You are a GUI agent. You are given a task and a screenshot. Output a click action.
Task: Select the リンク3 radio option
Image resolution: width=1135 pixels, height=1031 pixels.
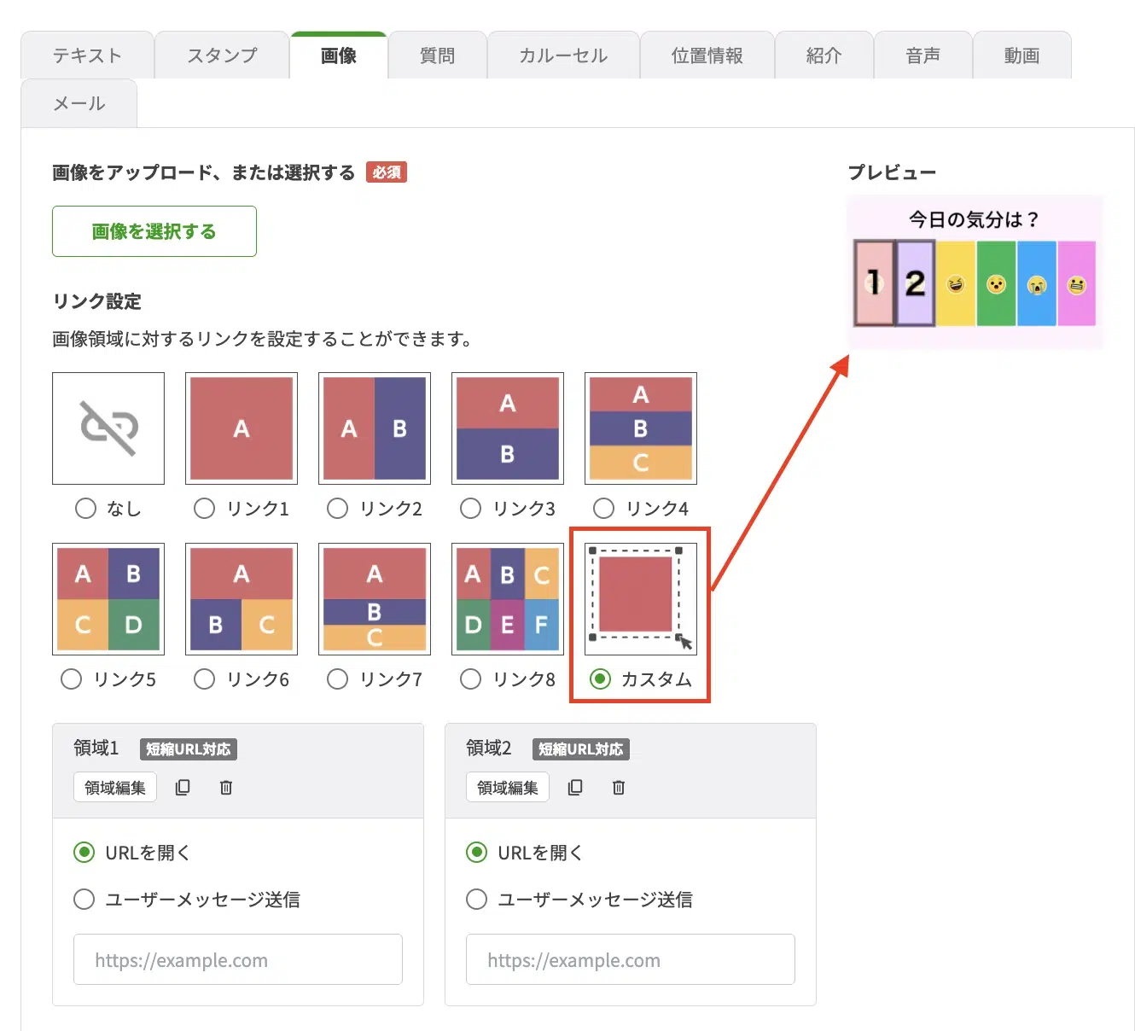click(x=470, y=509)
